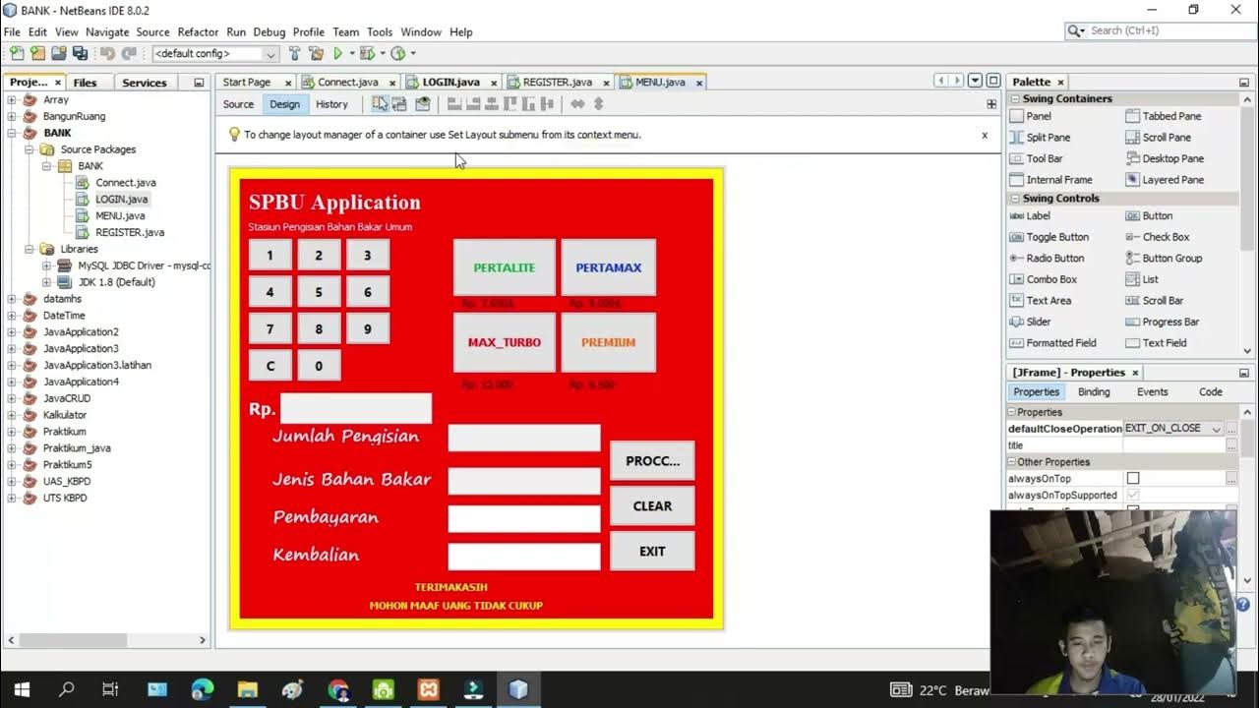Choose Slider component in the palette

click(1030, 322)
